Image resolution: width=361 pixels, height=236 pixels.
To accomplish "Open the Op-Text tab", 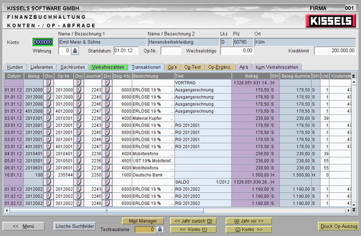I will tap(193, 67).
